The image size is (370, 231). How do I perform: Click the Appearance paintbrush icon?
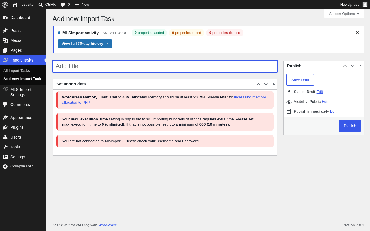5,118
